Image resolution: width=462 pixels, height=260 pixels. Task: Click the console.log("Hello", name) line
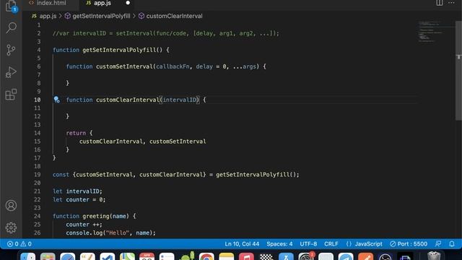(x=110, y=233)
